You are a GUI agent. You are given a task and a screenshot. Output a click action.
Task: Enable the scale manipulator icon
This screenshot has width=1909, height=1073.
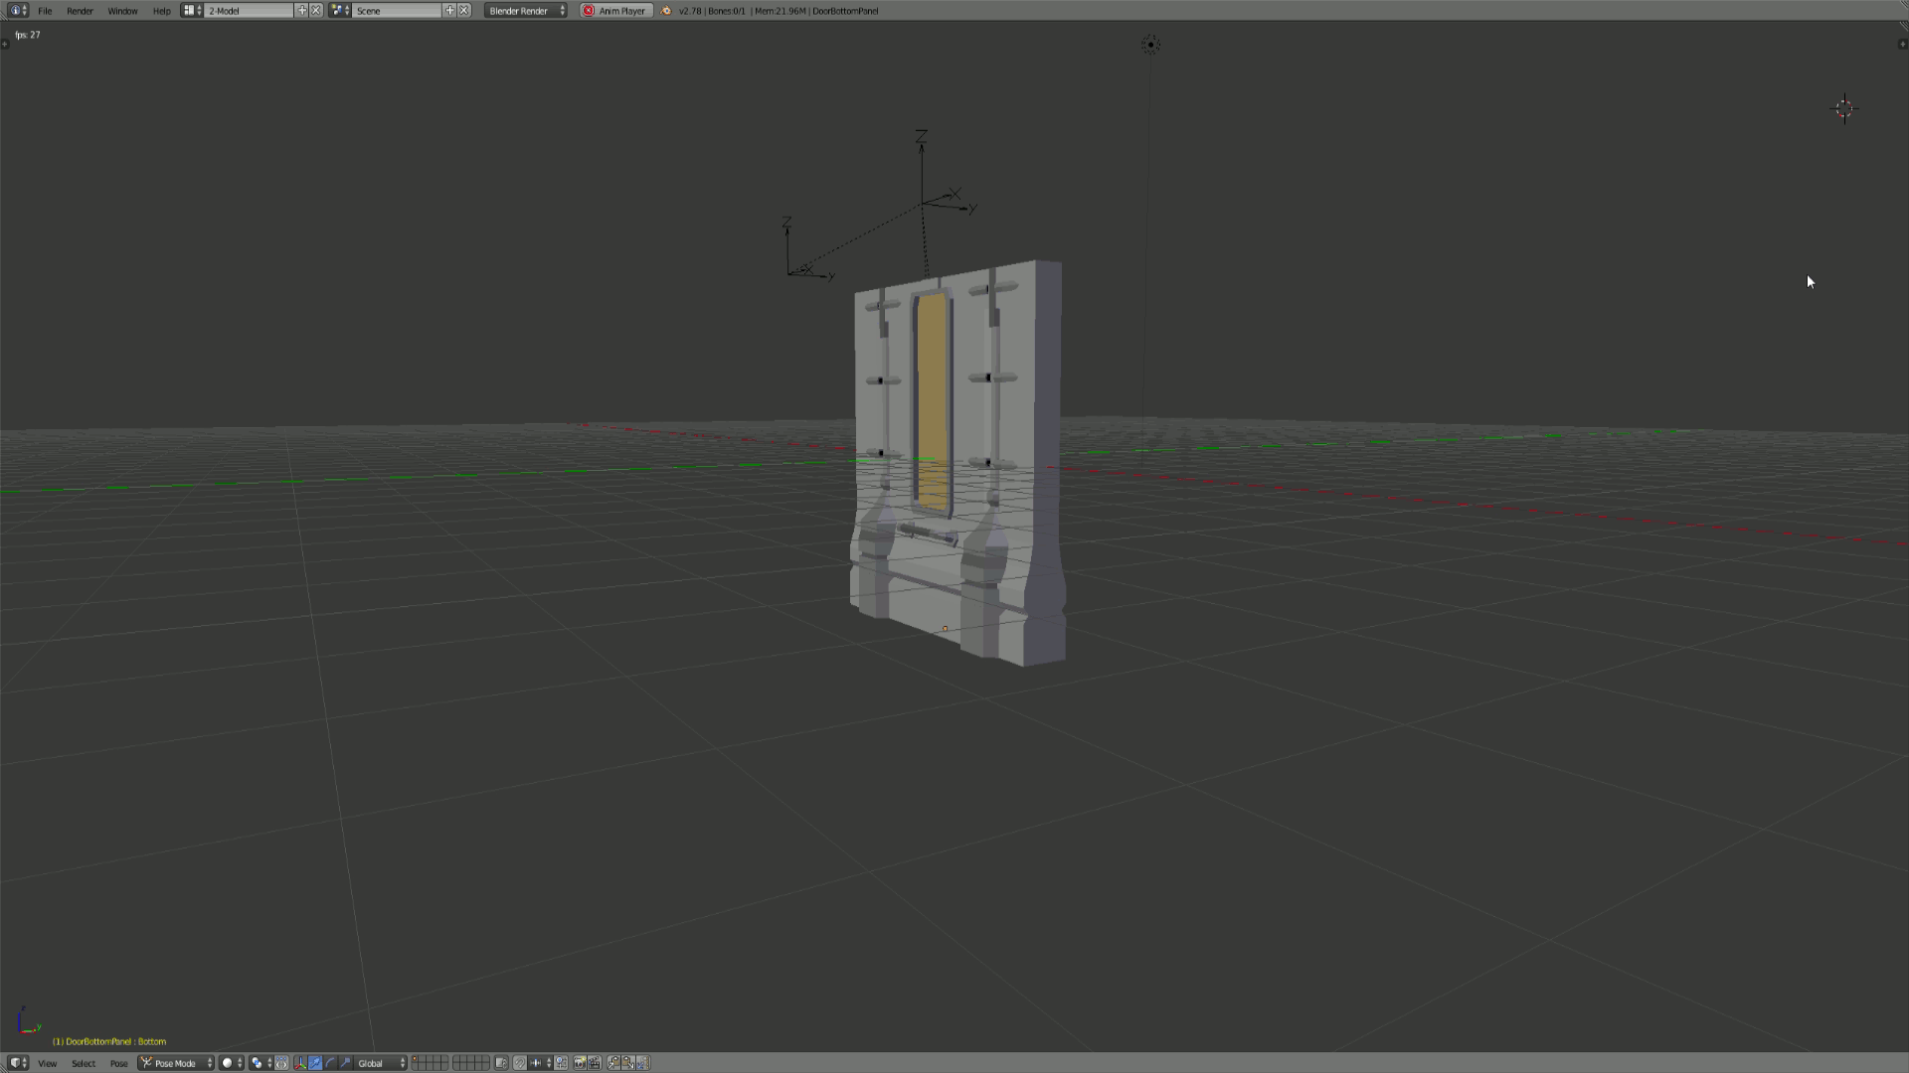[345, 1063]
